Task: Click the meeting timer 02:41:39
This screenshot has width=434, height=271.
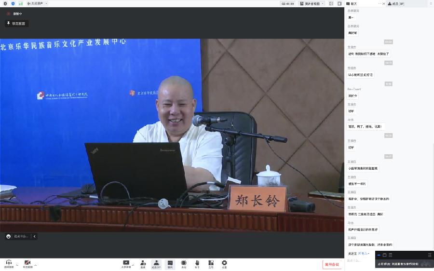Action: (x=287, y=3)
